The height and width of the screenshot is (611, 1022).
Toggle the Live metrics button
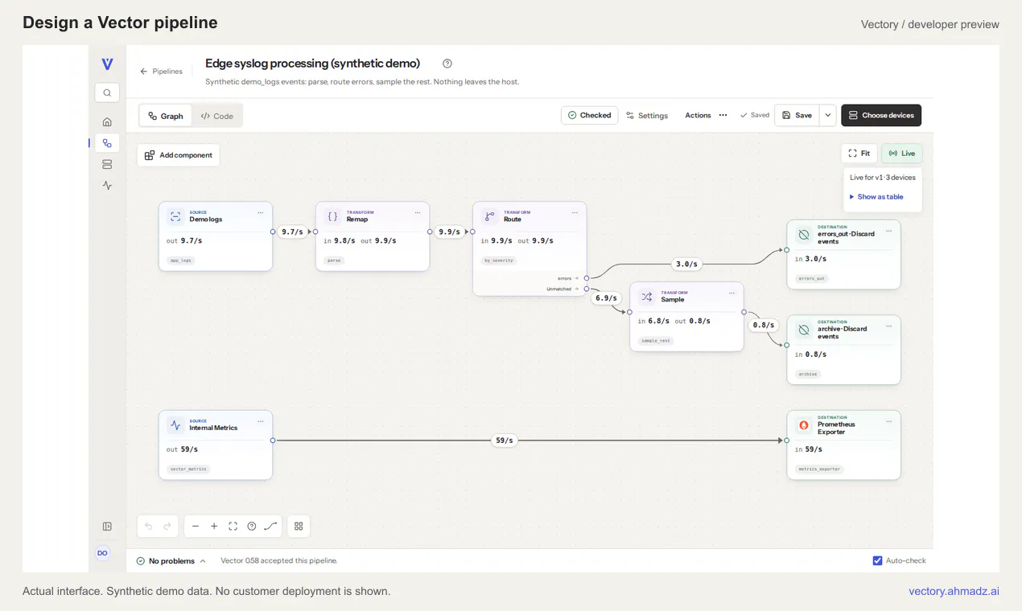pos(902,154)
